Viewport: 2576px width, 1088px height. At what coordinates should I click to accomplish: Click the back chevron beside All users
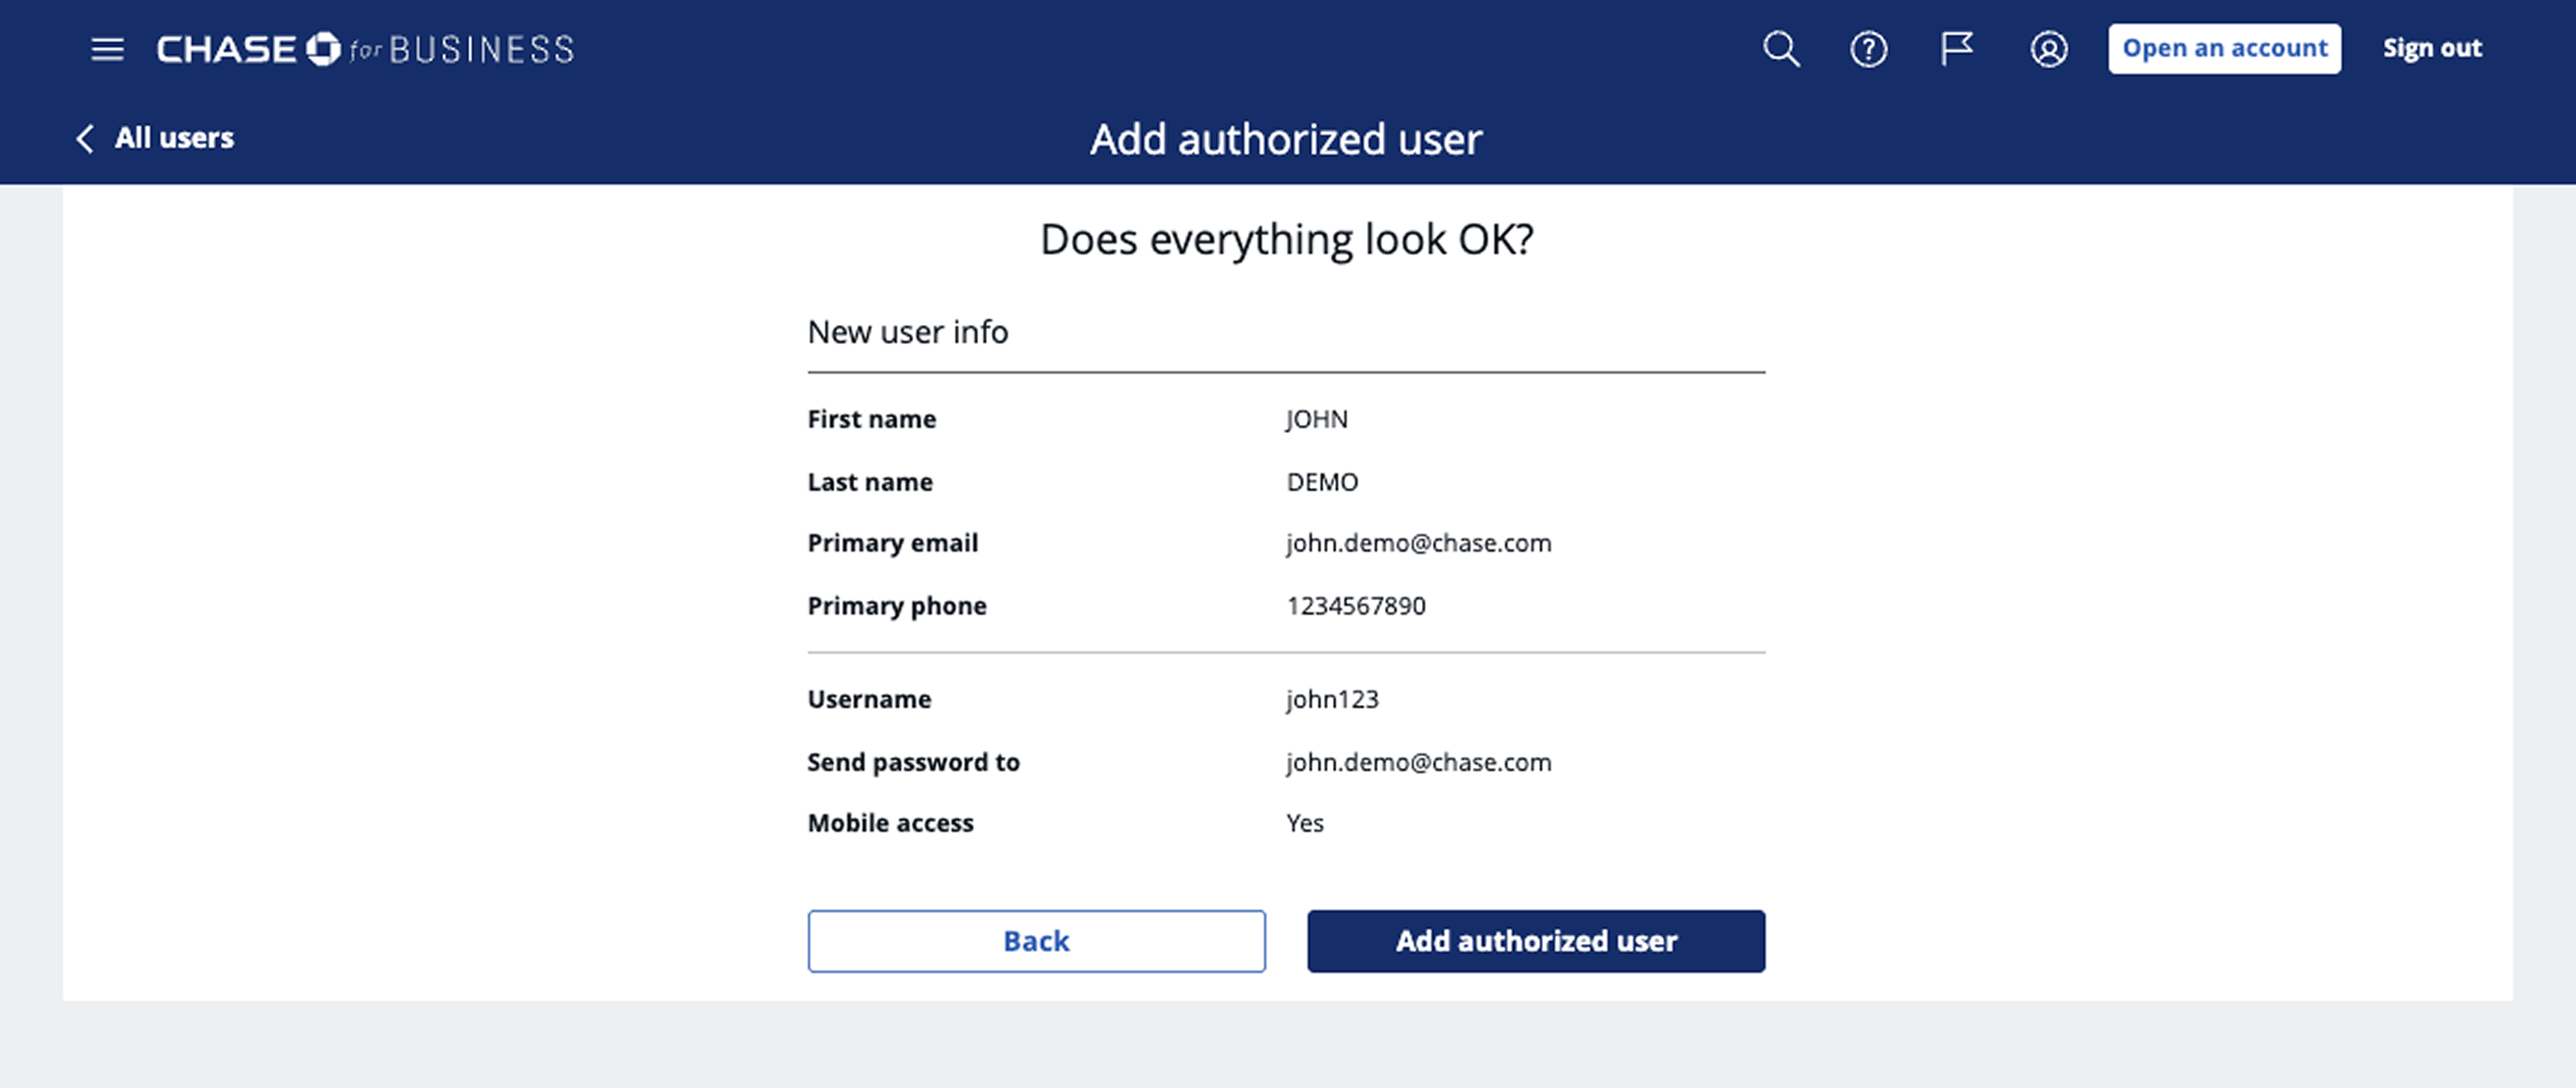click(x=85, y=138)
